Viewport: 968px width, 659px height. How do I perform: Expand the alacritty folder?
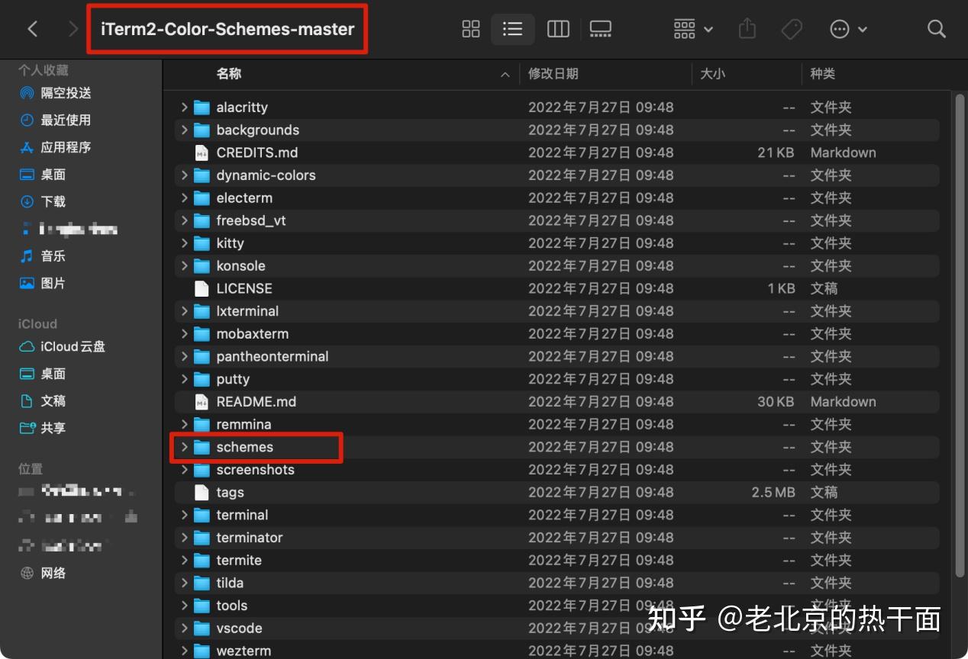tap(184, 108)
